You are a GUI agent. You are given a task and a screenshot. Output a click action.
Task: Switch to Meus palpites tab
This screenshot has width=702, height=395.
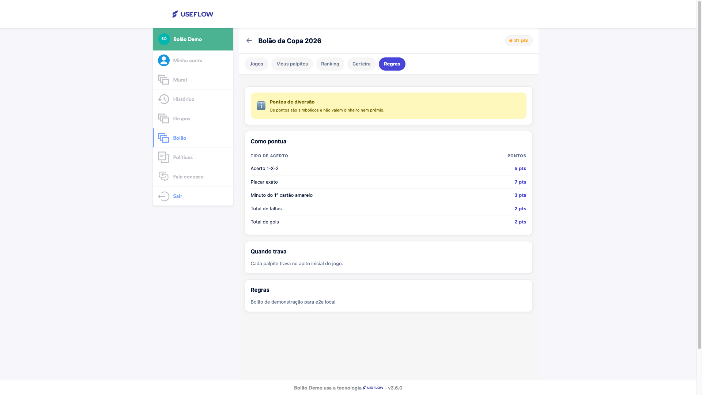pyautogui.click(x=292, y=64)
